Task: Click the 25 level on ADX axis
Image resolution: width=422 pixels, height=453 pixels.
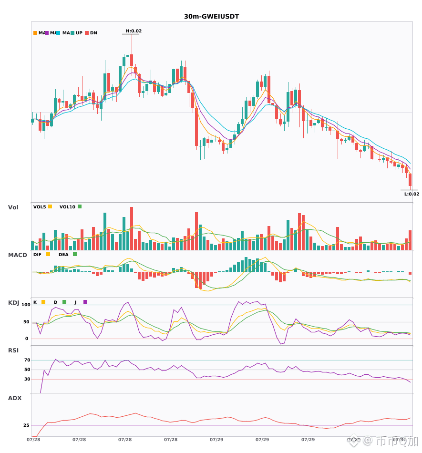Action: tap(26, 425)
